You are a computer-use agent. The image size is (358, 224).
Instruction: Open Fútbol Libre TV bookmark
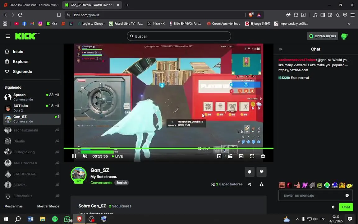[x=126, y=24]
